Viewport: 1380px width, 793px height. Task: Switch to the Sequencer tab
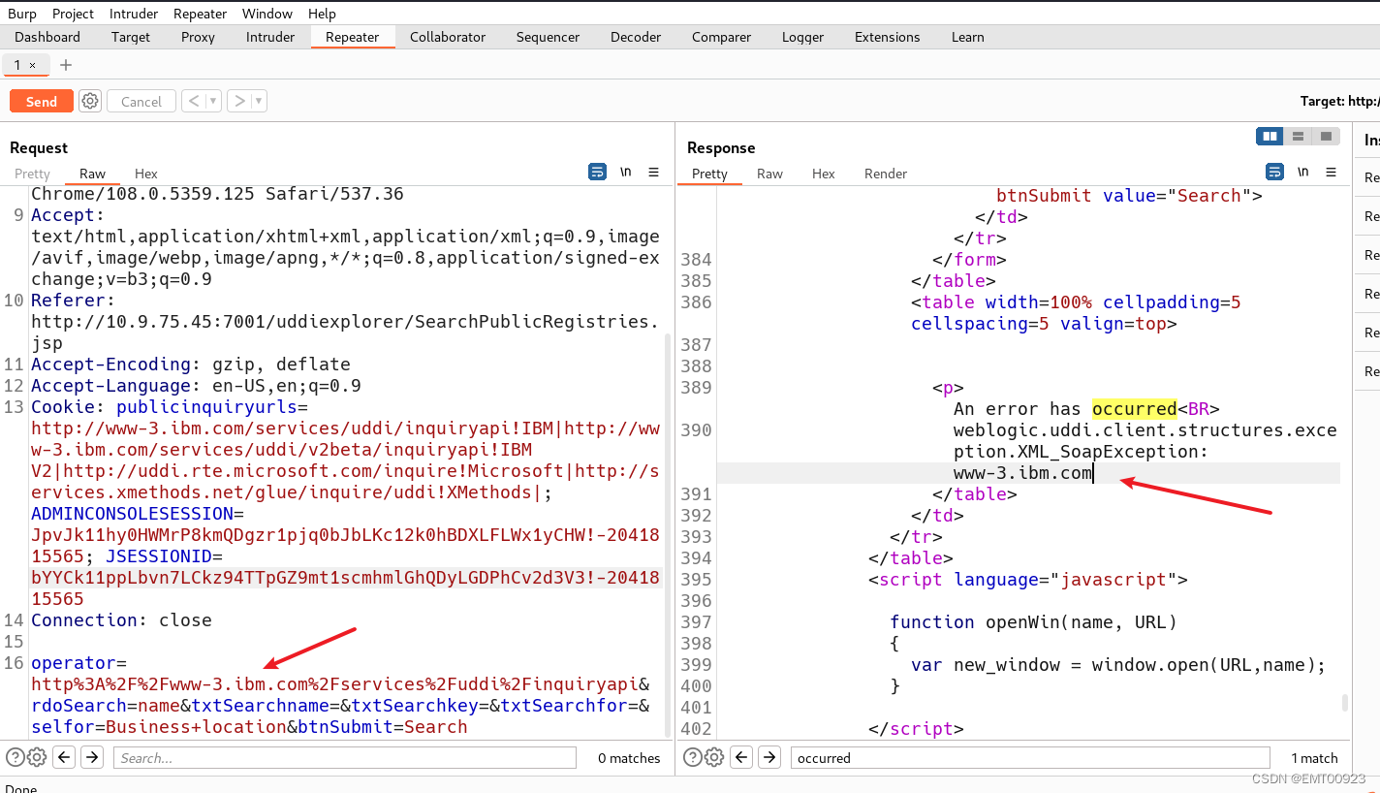[x=548, y=37]
